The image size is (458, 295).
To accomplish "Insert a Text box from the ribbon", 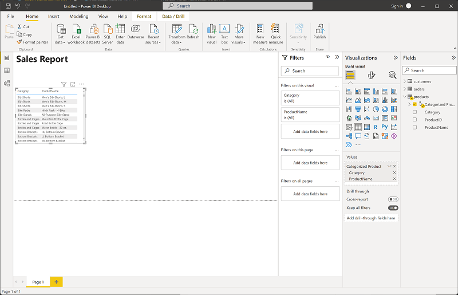I will tap(224, 34).
